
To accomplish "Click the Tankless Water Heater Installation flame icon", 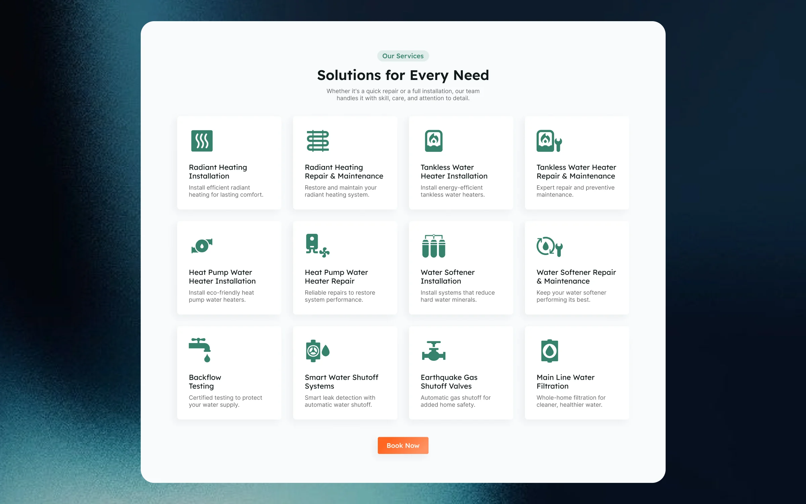I will coord(434,141).
